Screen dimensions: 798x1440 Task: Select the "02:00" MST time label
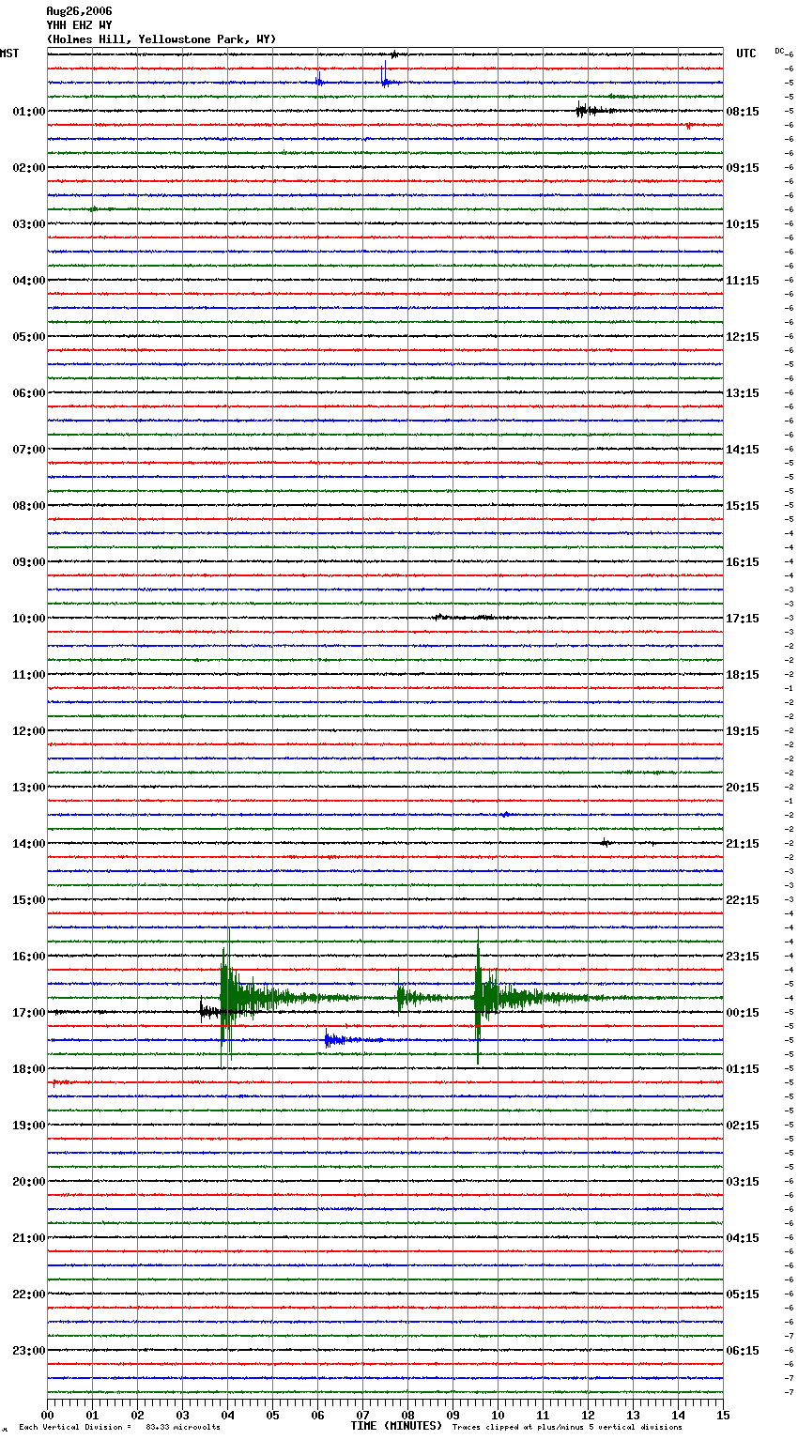tap(29, 168)
